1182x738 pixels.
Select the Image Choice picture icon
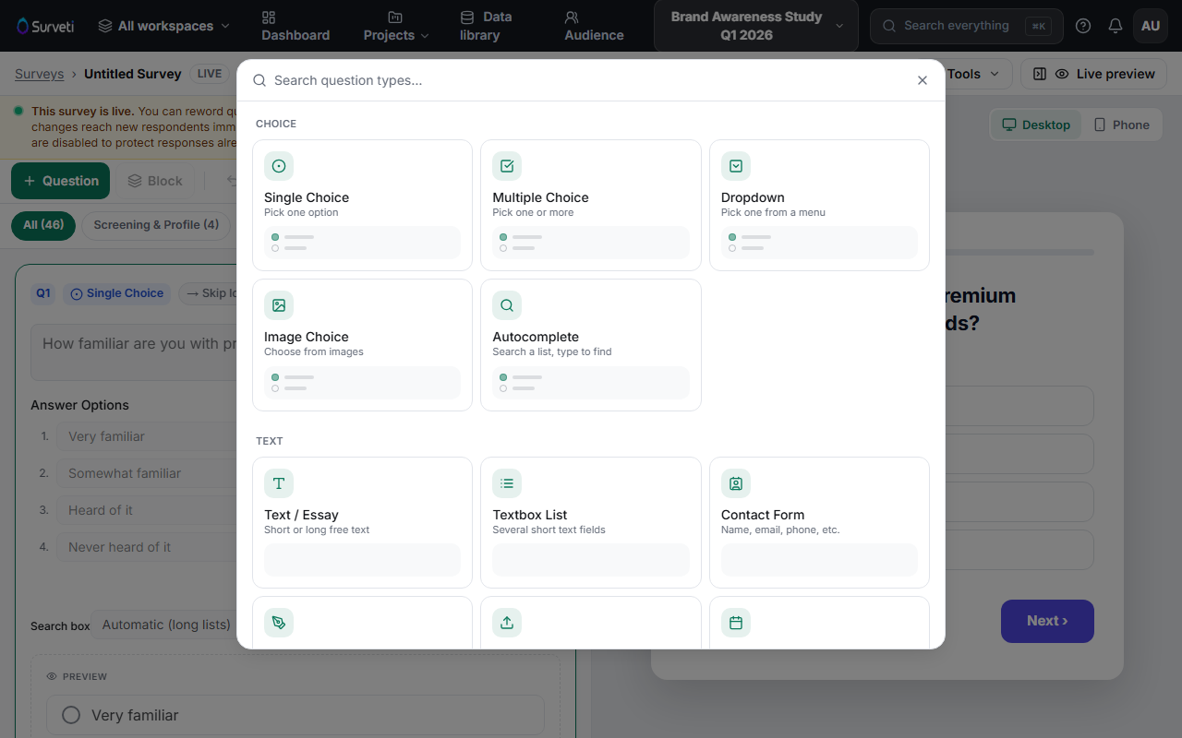279,305
